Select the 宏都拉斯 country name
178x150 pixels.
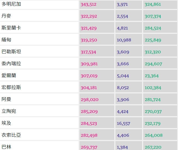pyautogui.click(x=11, y=87)
